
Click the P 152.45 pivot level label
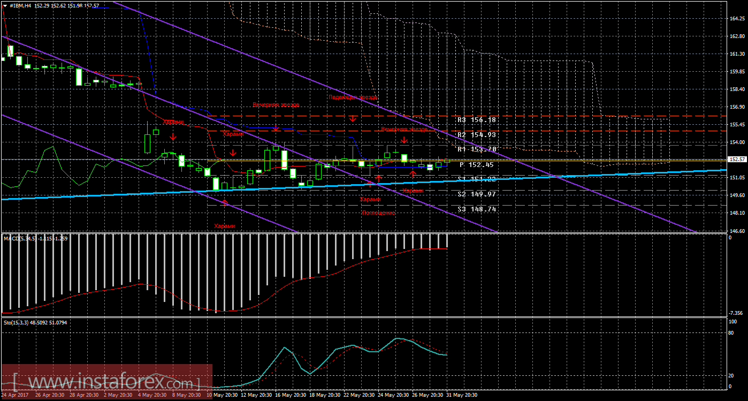pyautogui.click(x=476, y=165)
